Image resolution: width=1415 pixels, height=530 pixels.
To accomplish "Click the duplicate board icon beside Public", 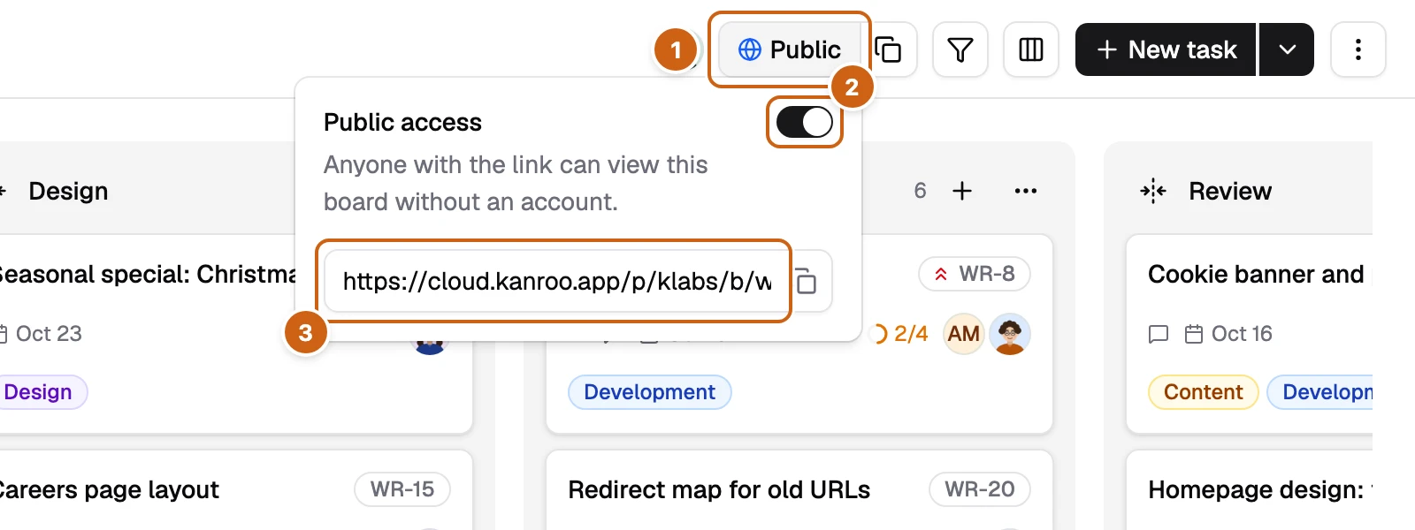I will point(889,49).
